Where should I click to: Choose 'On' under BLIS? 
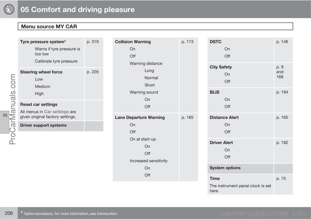point(227,99)
